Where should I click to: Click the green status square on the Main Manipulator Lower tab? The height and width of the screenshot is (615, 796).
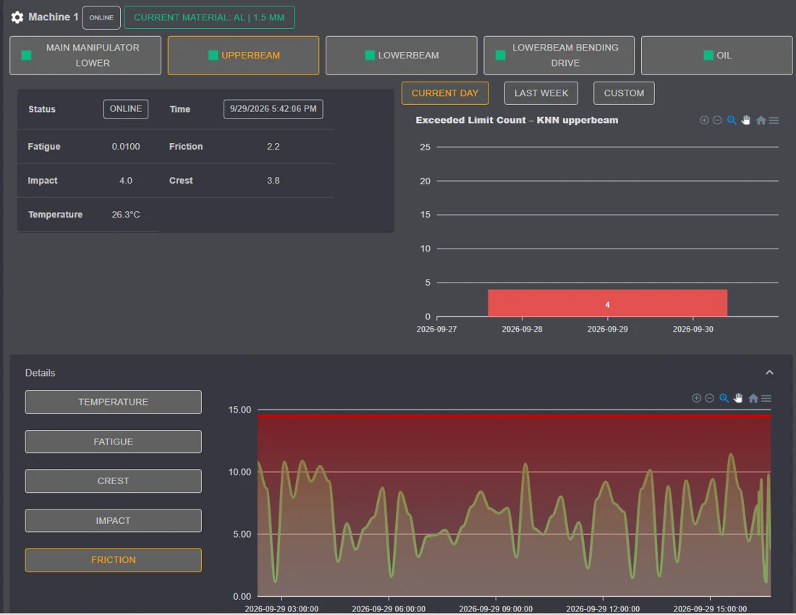click(26, 55)
